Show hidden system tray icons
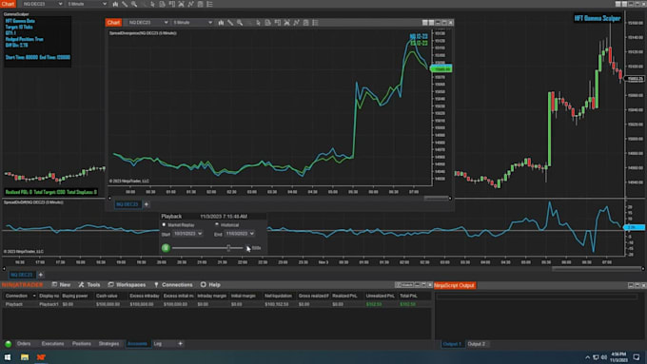Screen dimensions: 647x364 coord(587,357)
